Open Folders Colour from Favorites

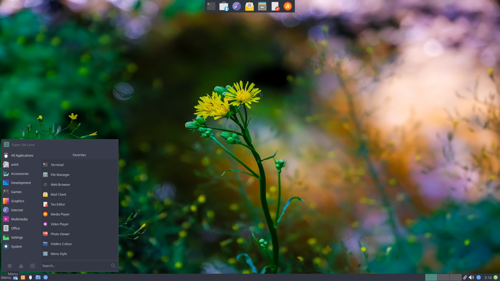[79, 244]
